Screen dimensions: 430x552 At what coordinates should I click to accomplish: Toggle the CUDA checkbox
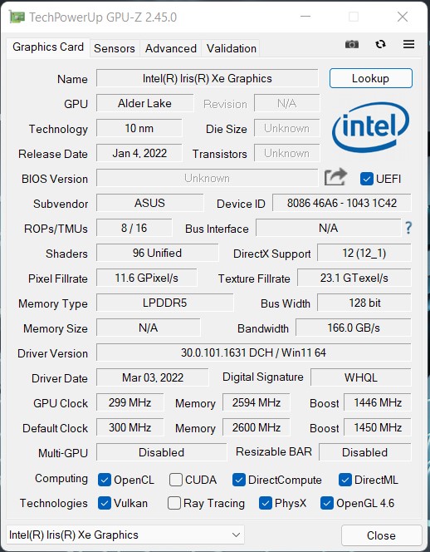[x=175, y=480]
